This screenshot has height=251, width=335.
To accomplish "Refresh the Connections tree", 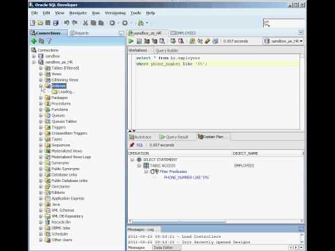I will click(41, 41).
